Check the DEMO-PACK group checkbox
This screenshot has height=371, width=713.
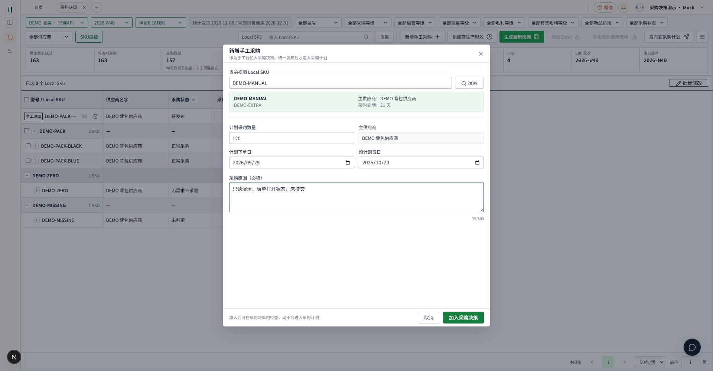pos(26,131)
